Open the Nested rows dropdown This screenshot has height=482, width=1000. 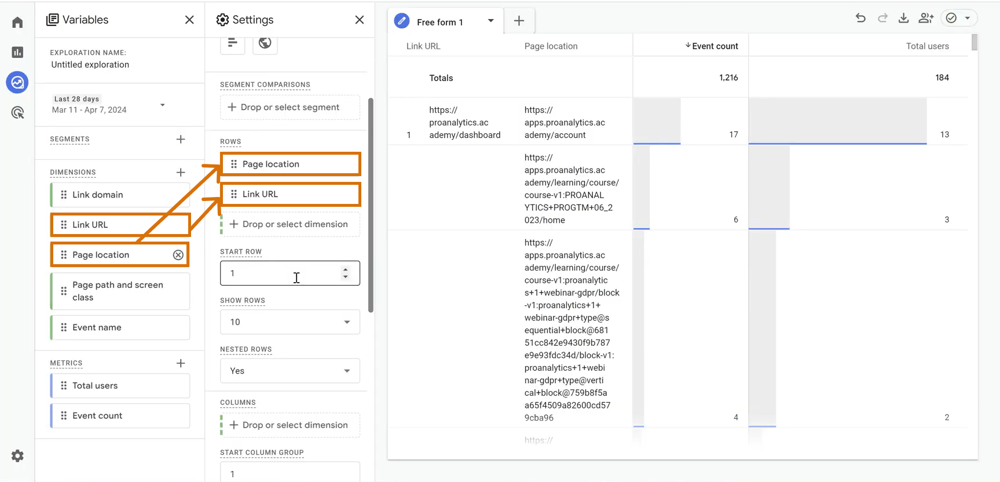[290, 371]
